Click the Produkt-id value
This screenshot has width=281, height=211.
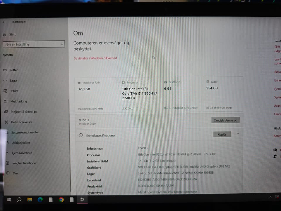point(156,186)
